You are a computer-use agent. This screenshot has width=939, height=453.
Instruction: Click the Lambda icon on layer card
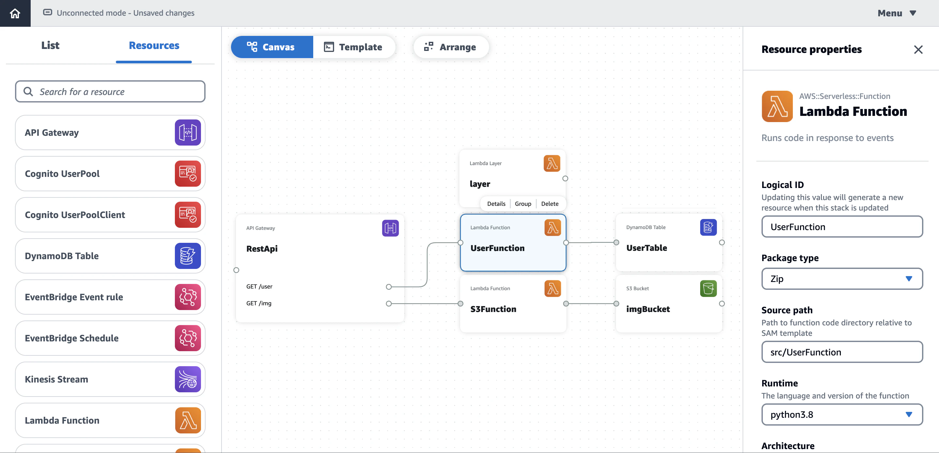[552, 164]
